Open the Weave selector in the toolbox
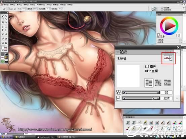Screen dimensions: 186x139 click(6, 58)
